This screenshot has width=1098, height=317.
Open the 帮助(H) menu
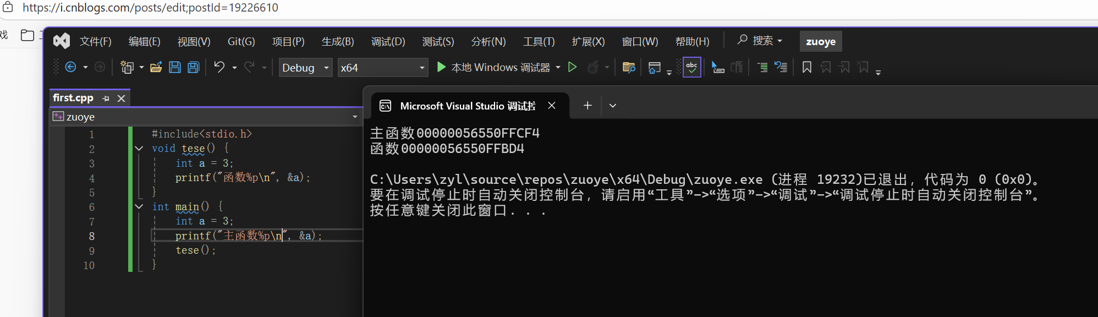tap(692, 41)
